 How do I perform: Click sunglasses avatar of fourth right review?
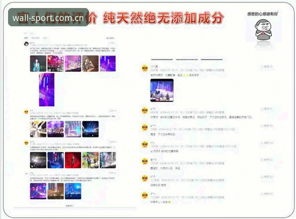tap(145, 145)
